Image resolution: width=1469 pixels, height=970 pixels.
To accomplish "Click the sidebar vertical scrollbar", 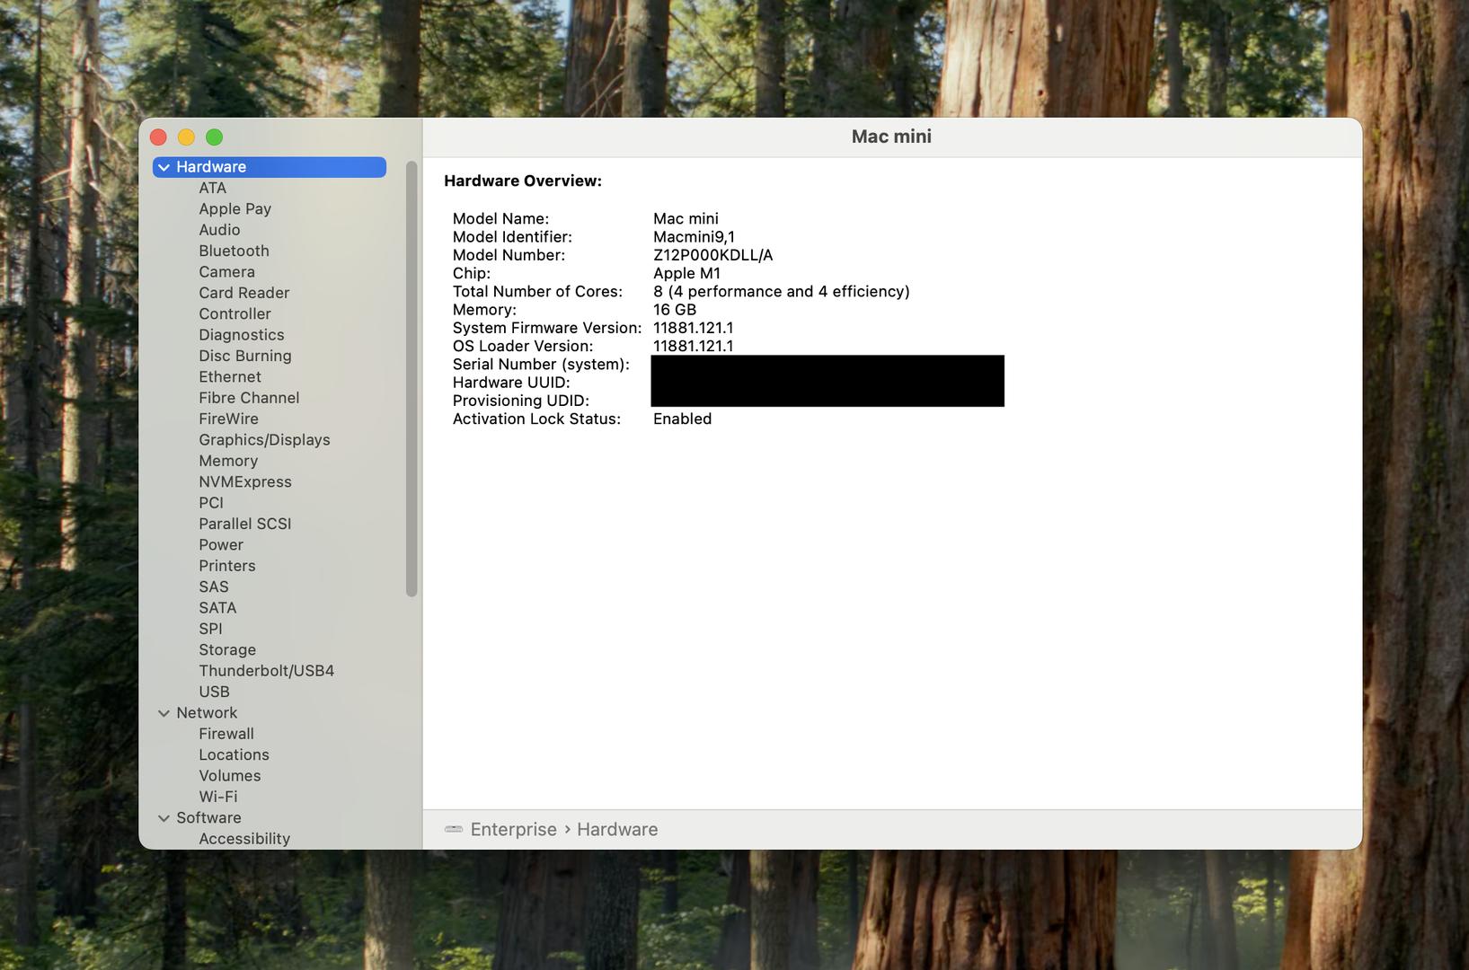I will [x=411, y=379].
